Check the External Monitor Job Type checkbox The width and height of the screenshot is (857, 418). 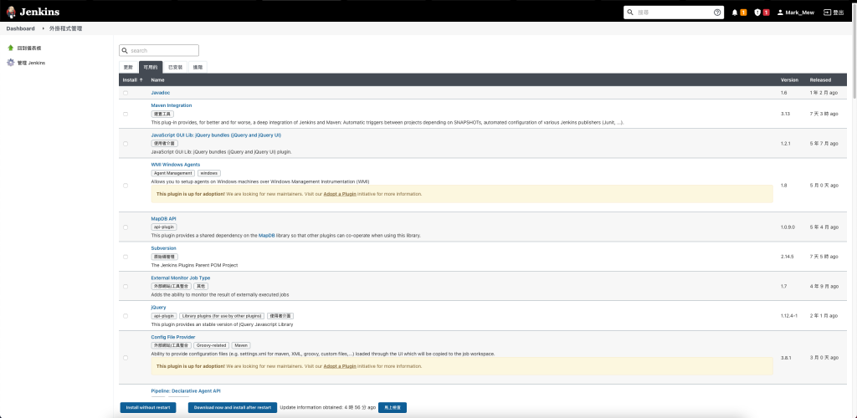click(126, 287)
